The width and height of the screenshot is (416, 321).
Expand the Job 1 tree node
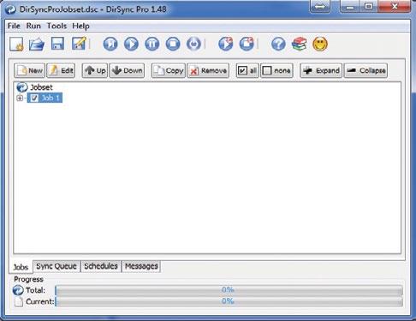click(x=20, y=98)
